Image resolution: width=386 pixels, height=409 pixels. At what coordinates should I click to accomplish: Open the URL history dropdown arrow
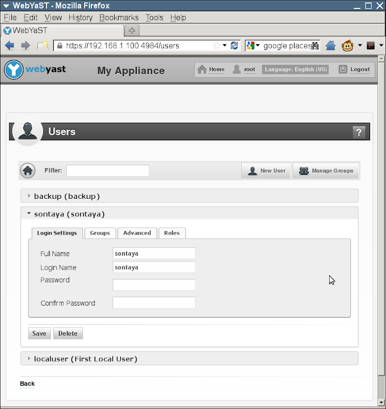tap(225, 45)
